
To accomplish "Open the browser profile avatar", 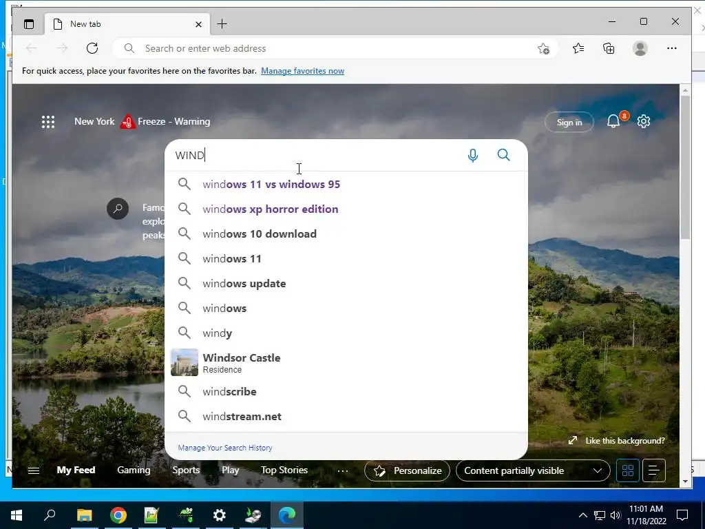I will coord(640,48).
